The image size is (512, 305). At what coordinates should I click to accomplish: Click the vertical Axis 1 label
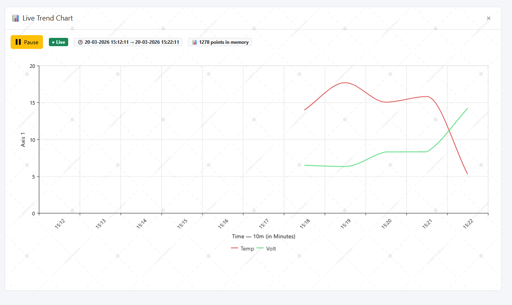coord(23,140)
